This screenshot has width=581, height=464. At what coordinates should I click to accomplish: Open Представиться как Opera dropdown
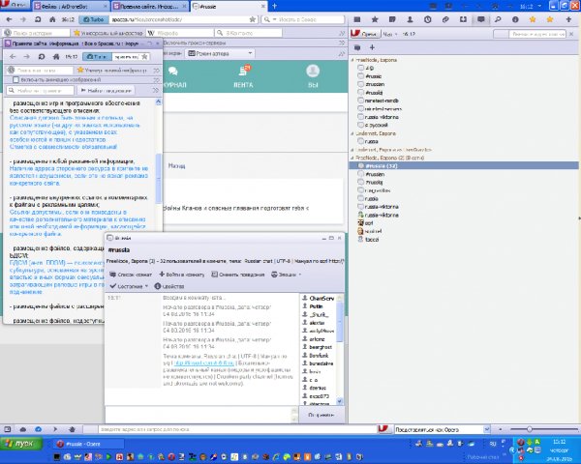[x=487, y=429]
